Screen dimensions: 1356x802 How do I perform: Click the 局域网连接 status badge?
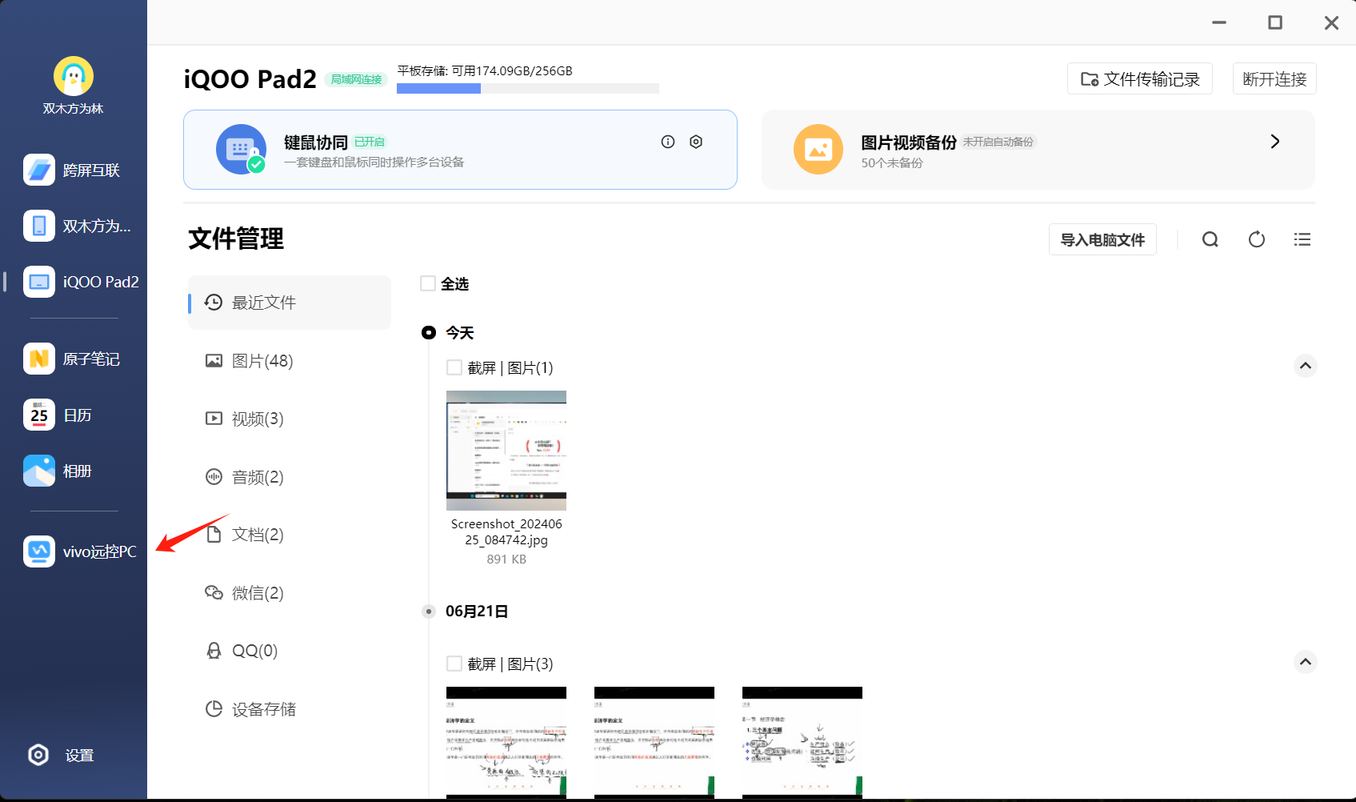[356, 79]
